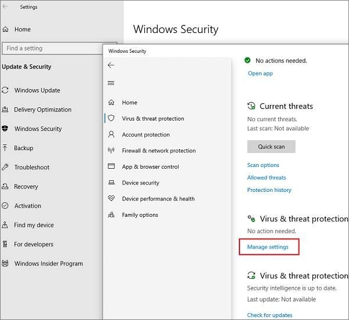Click the gears icon above Manage settings
This screenshot has width=349, height=320.
(x=252, y=219)
